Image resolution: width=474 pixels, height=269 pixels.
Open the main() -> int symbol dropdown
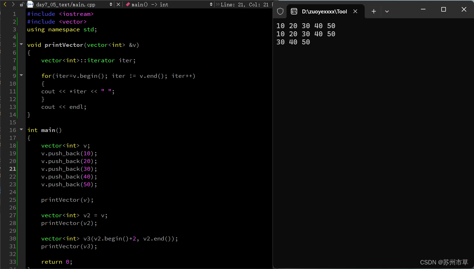pos(169,5)
